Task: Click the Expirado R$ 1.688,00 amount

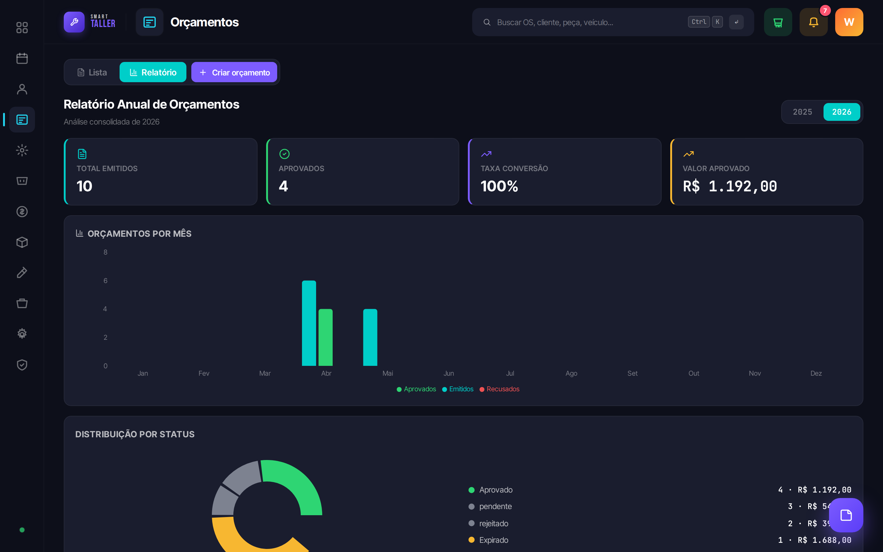Action: pyautogui.click(x=824, y=540)
